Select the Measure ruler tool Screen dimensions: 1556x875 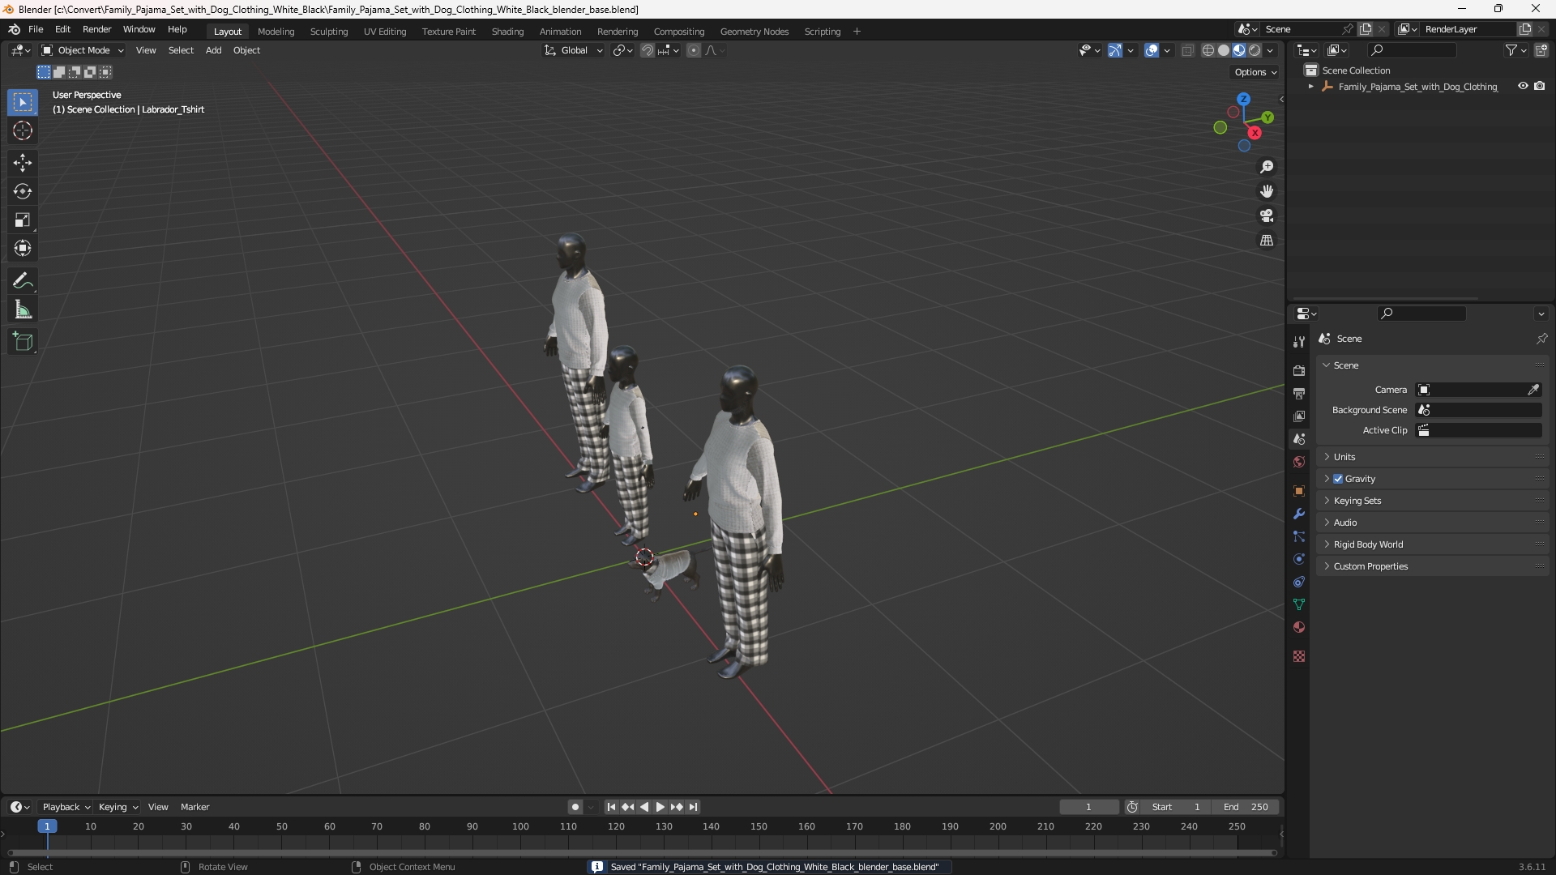tap(23, 309)
